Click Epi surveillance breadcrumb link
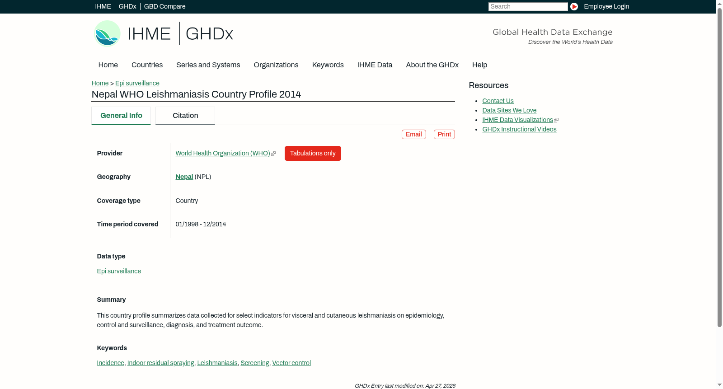This screenshot has height=389, width=723. point(137,83)
